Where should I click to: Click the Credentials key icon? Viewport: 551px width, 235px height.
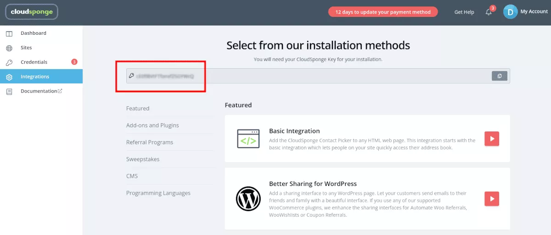pos(9,62)
